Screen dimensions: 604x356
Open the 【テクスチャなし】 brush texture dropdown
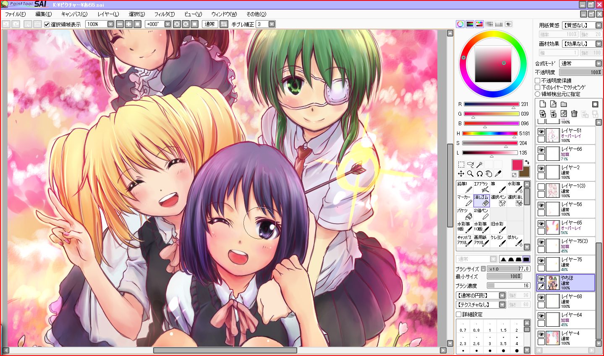tap(502, 304)
